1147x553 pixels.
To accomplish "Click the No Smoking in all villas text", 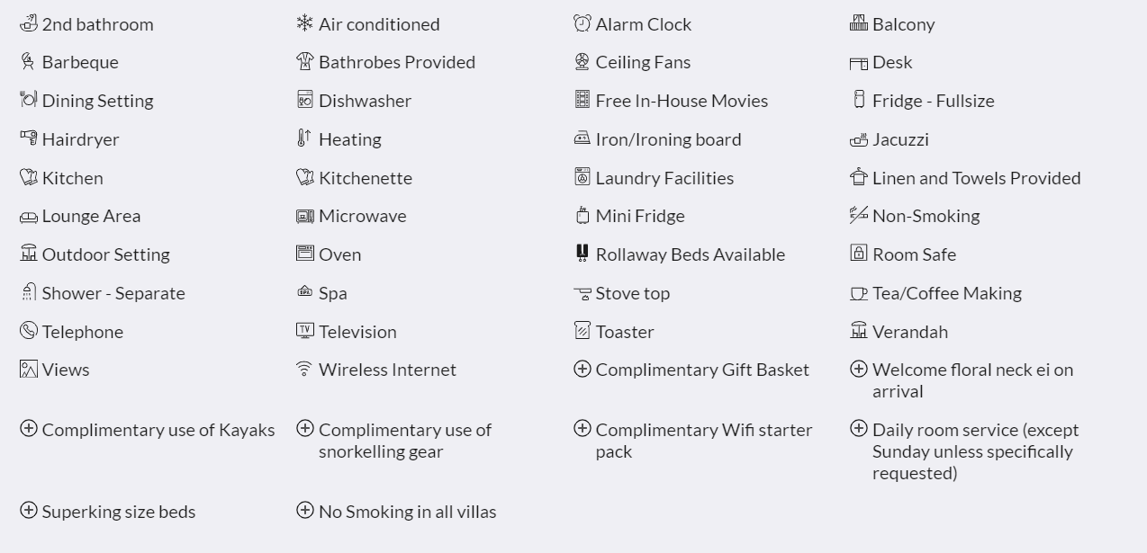I will coord(407,512).
